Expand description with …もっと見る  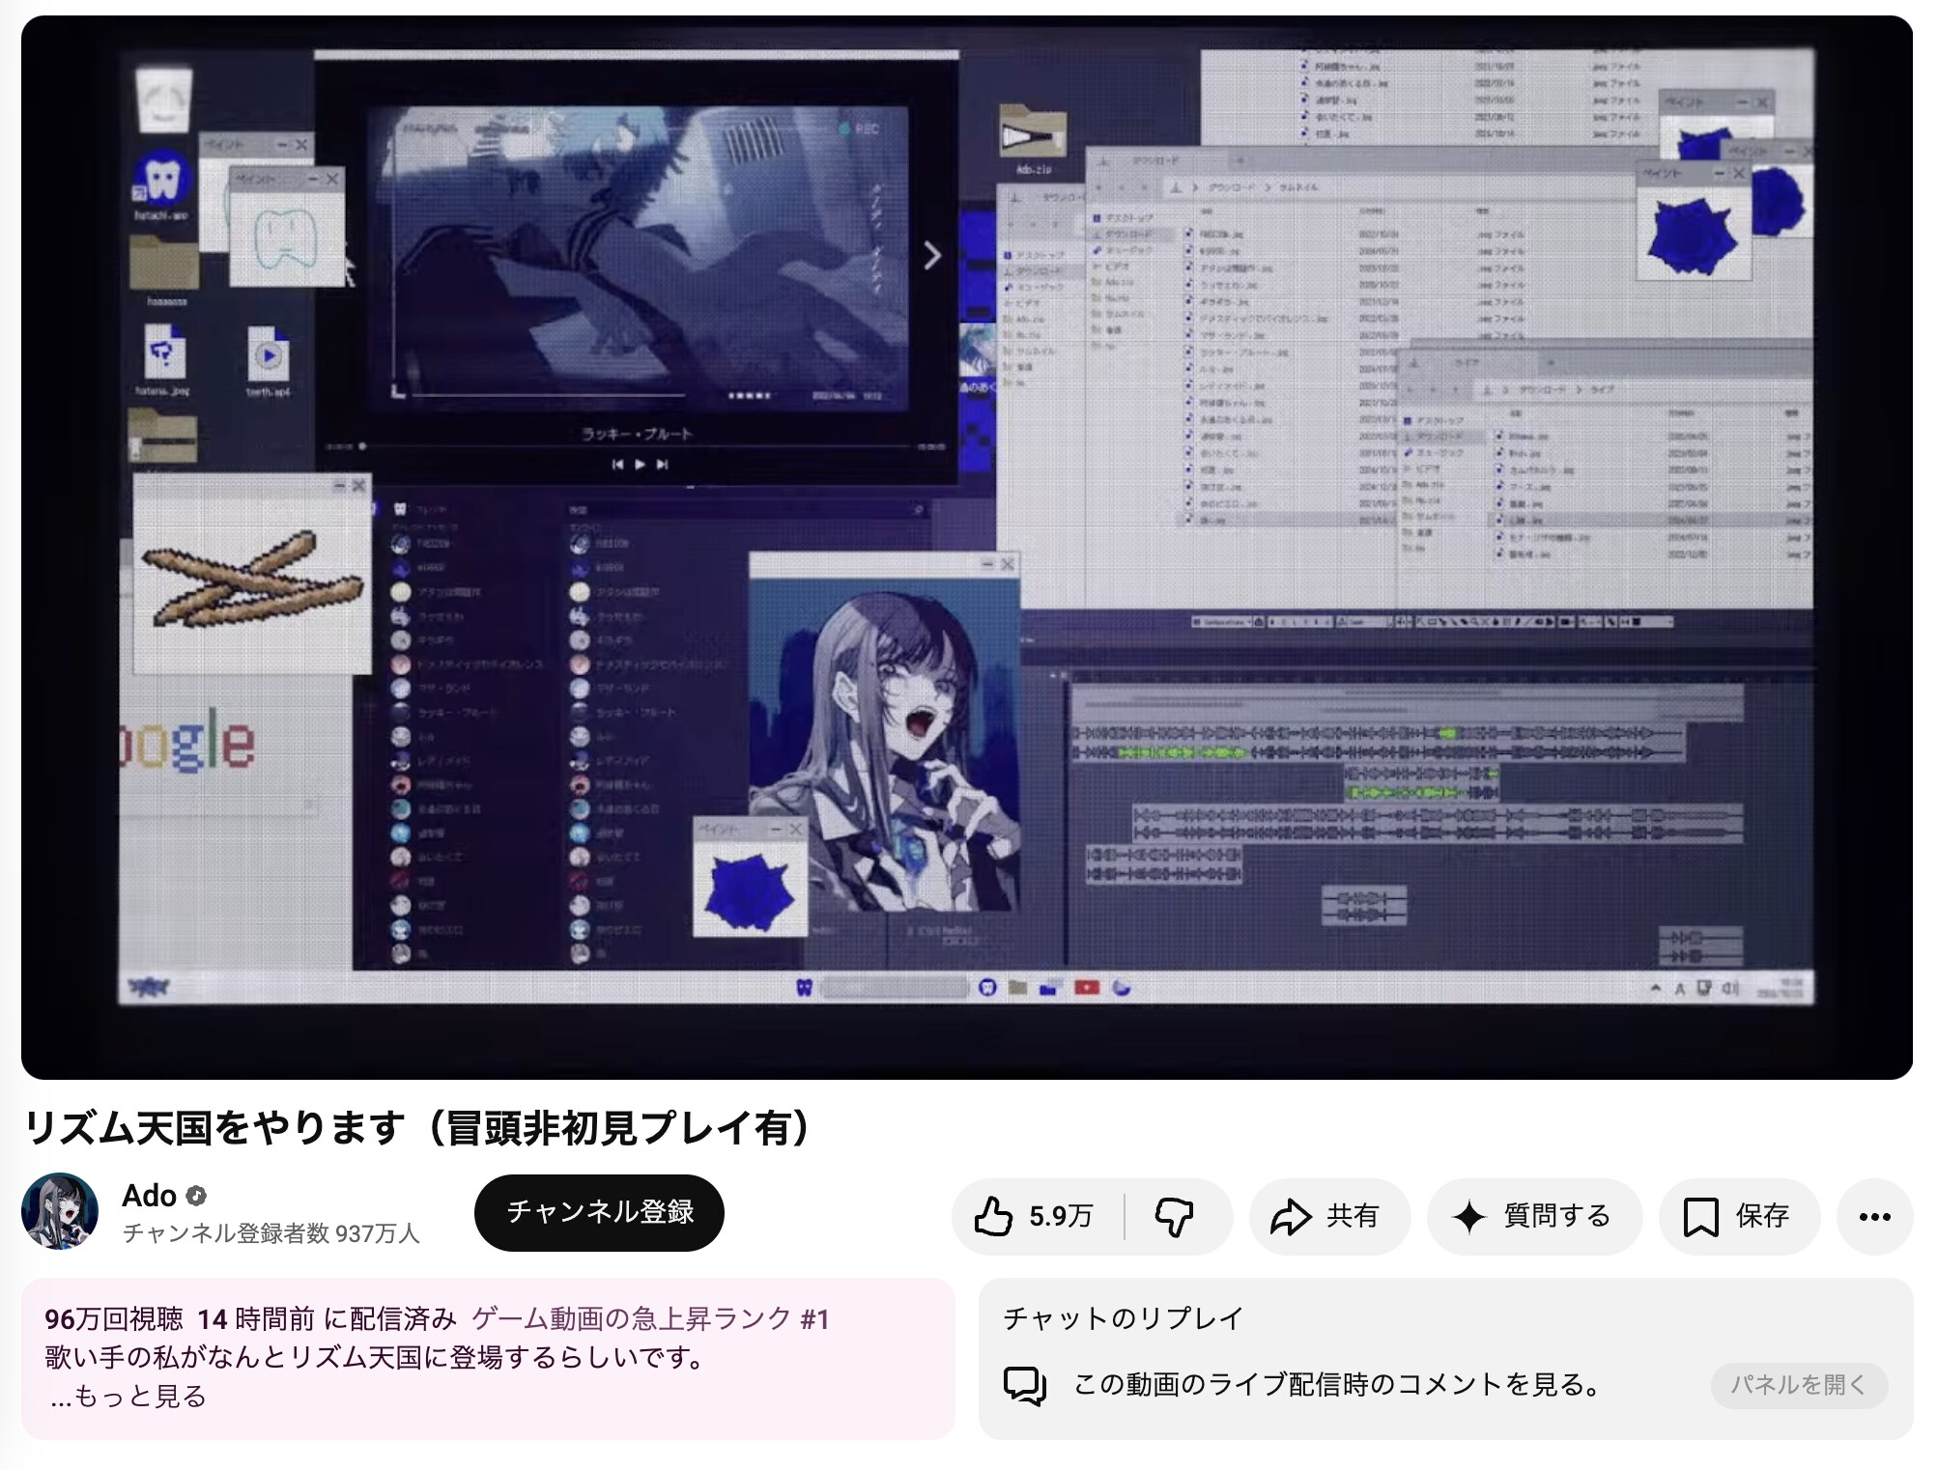pos(128,1396)
